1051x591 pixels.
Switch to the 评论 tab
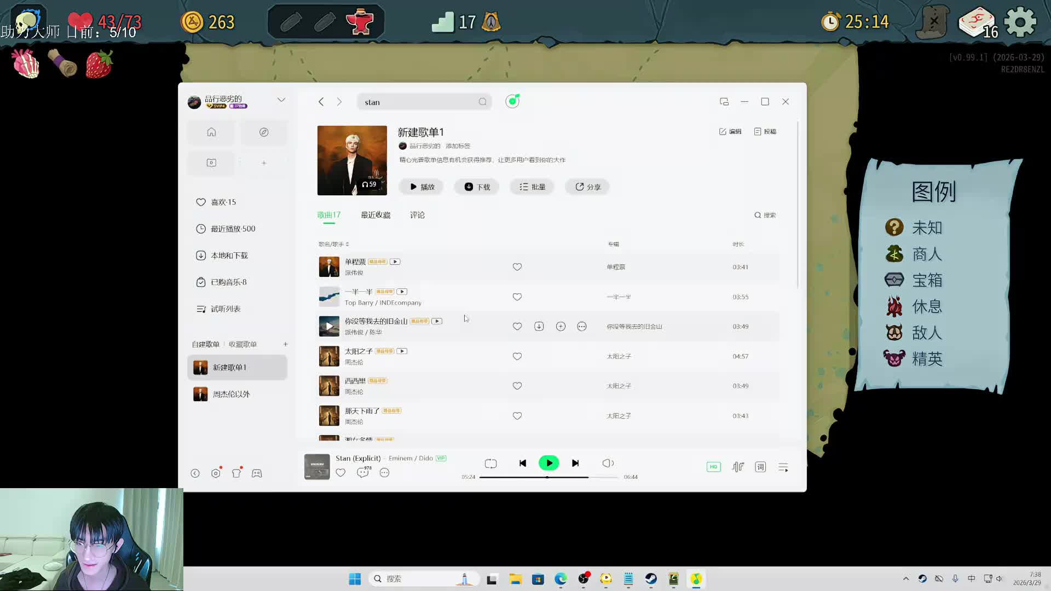click(417, 215)
